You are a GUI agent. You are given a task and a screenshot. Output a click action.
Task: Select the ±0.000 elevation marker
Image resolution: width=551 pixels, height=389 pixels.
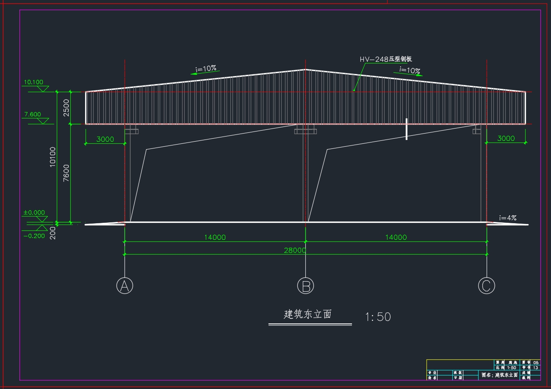(x=34, y=213)
